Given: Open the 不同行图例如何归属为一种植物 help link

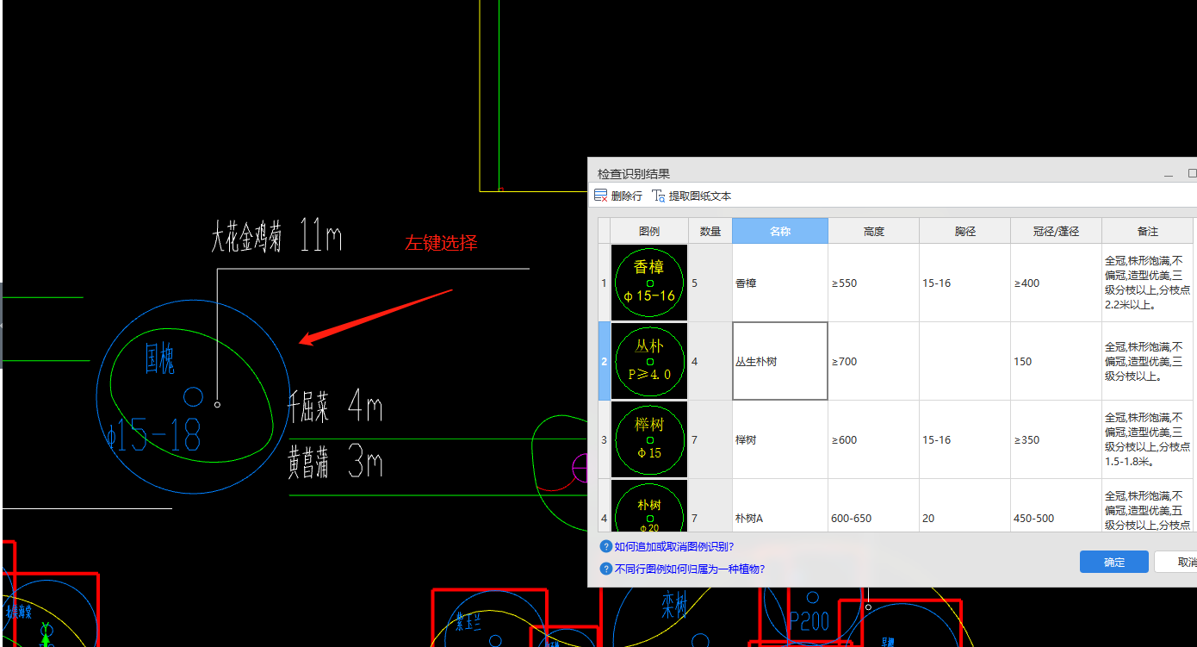Looking at the screenshot, I should [689, 569].
